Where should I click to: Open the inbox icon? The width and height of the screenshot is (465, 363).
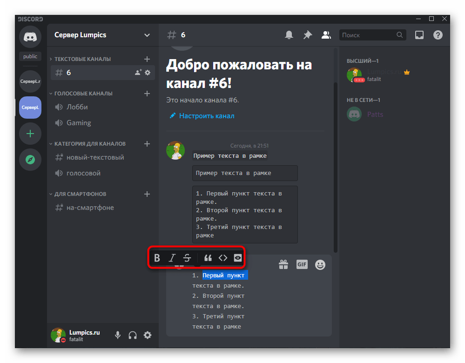(x=419, y=35)
